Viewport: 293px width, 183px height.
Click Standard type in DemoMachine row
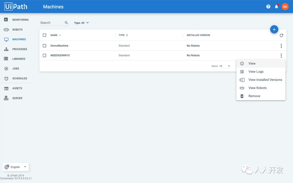point(124,46)
